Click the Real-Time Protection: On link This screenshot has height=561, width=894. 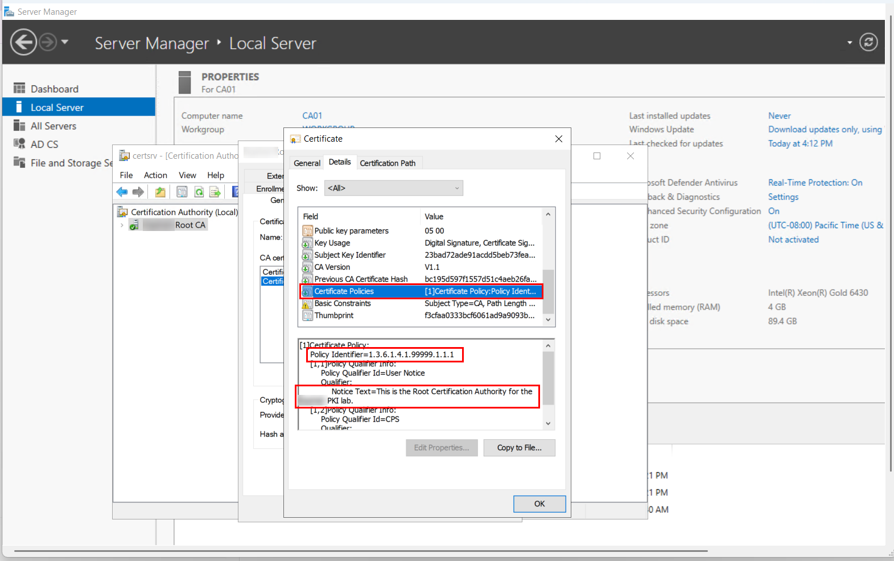(815, 183)
